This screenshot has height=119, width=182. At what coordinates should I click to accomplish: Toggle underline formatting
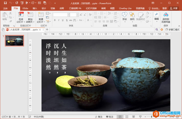[63, 20]
